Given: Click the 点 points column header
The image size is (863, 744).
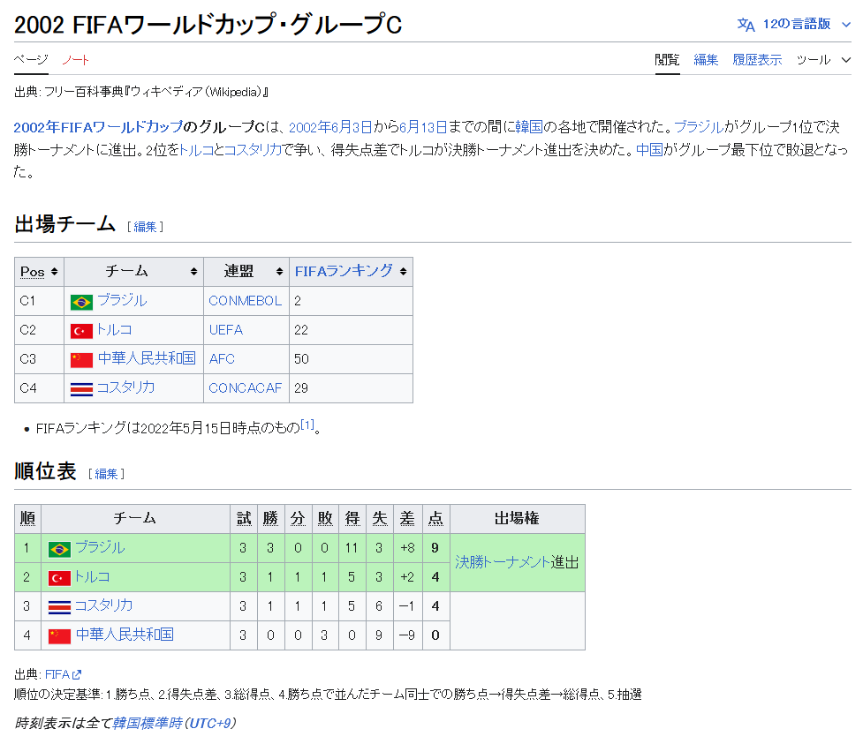Looking at the screenshot, I should [435, 519].
